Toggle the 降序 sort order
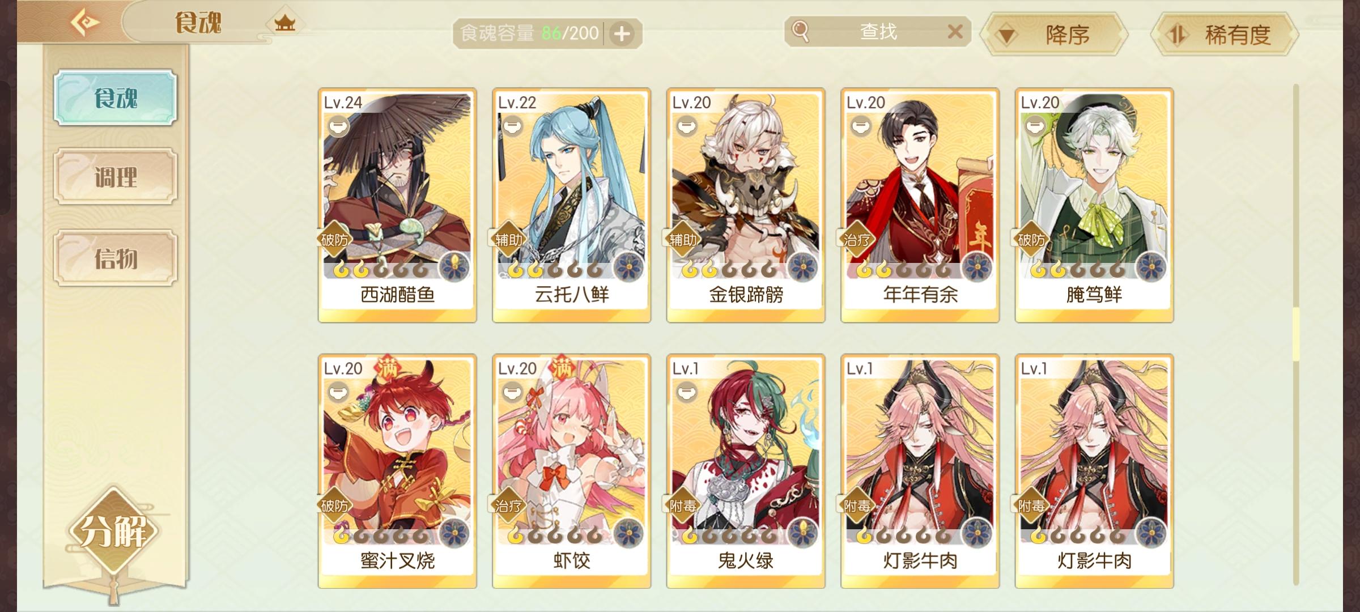This screenshot has height=612, width=1360. [x=1054, y=35]
